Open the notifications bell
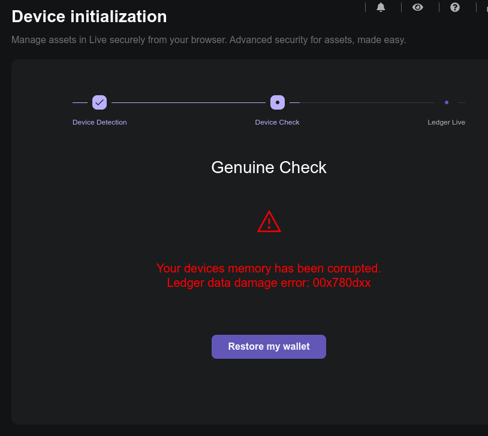Screen dimensions: 488x436 coord(381,7)
